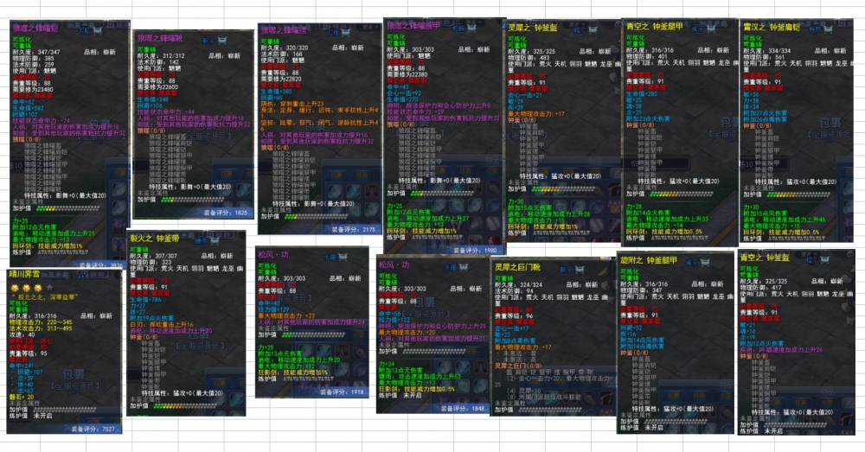Click 装备评分: 1848 score text
Viewport: 865px width, 452px height.
coord(462,409)
